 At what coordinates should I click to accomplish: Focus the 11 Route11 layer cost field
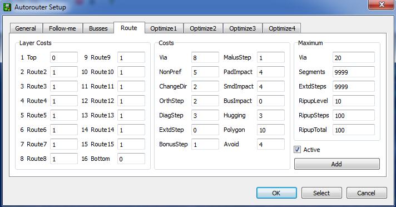coord(131,86)
